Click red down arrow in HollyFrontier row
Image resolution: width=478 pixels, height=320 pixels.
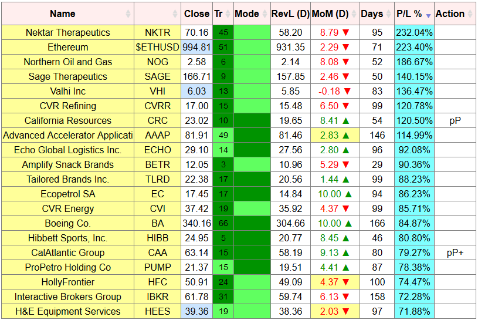(345, 282)
